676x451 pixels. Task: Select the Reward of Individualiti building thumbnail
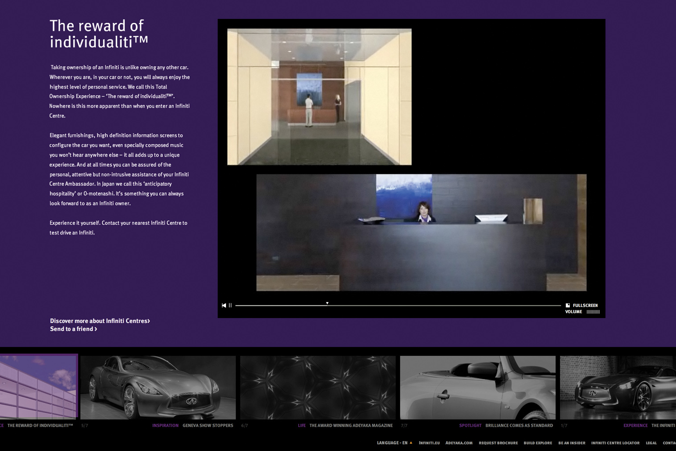tap(39, 387)
